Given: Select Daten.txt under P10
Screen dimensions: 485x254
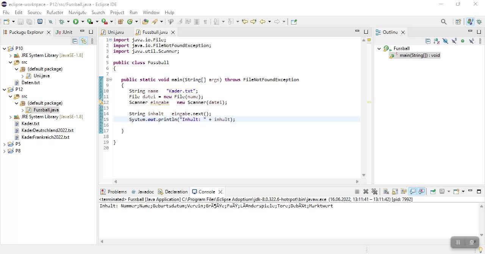Looking at the screenshot, I should [30, 83].
